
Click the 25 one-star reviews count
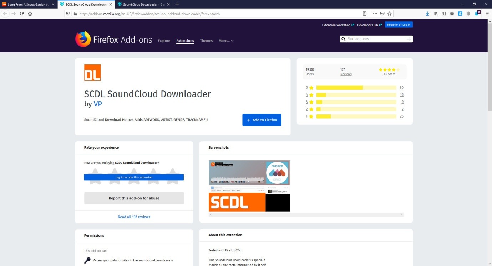[401, 116]
